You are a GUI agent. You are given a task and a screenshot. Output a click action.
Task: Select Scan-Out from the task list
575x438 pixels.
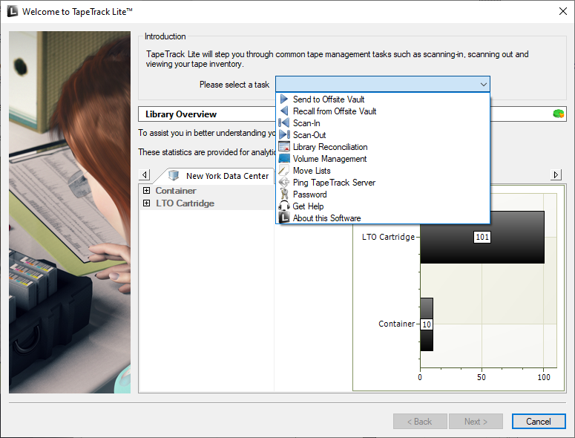383,134
